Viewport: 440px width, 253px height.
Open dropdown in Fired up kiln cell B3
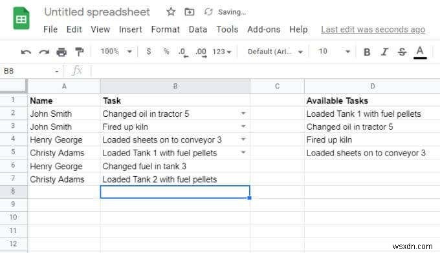point(243,126)
